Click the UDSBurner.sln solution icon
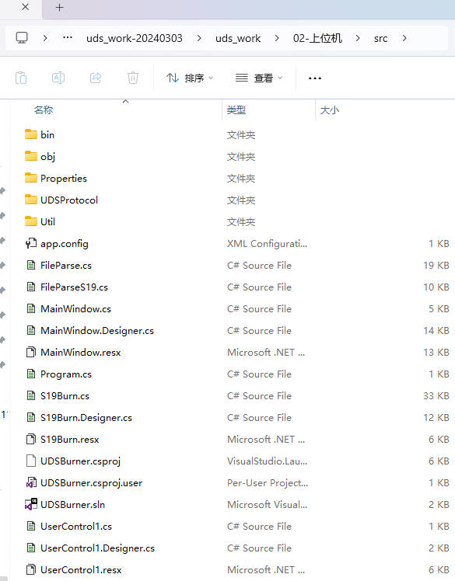 pyautogui.click(x=31, y=504)
